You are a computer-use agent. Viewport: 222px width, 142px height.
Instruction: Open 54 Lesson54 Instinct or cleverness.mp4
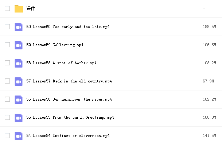[68, 136]
